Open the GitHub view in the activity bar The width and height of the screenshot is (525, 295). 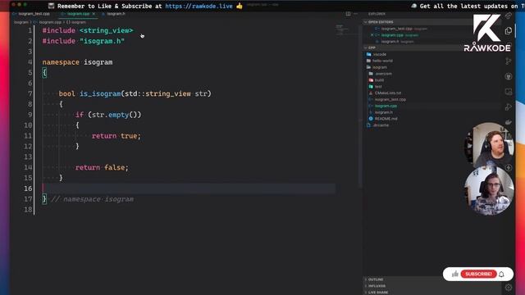[509, 76]
